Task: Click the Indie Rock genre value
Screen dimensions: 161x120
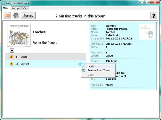Action: [112, 35]
